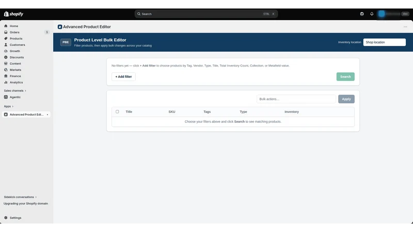The image size is (413, 232).
Task: Click the Content label
Action: pos(15,63)
